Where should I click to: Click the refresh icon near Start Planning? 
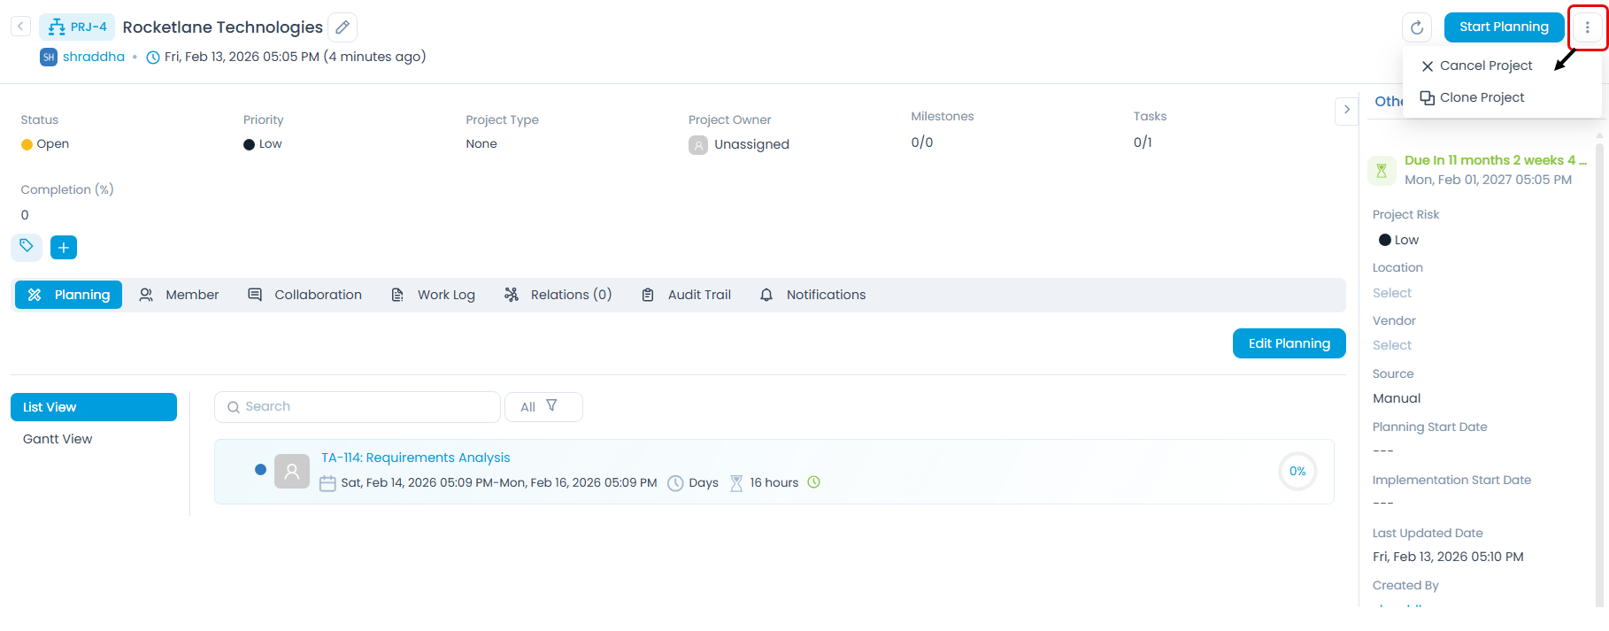(1416, 27)
